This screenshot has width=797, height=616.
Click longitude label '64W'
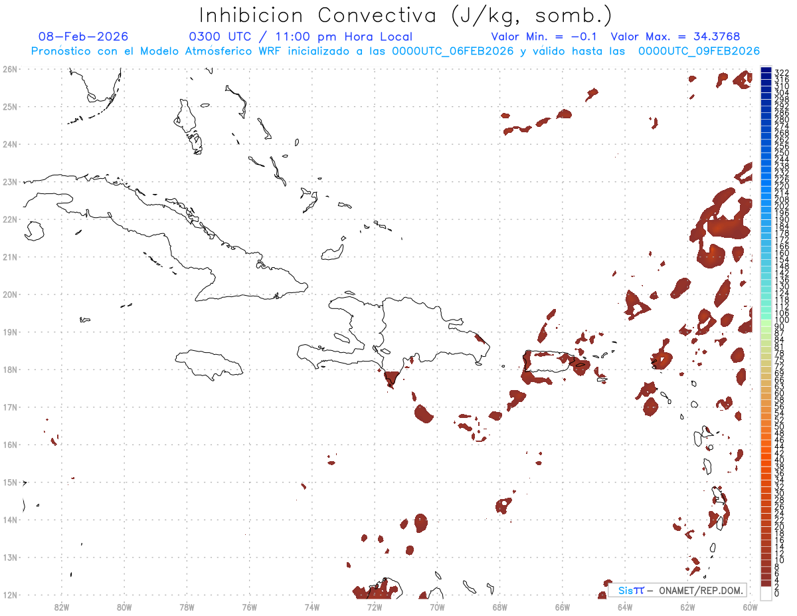[x=625, y=606]
